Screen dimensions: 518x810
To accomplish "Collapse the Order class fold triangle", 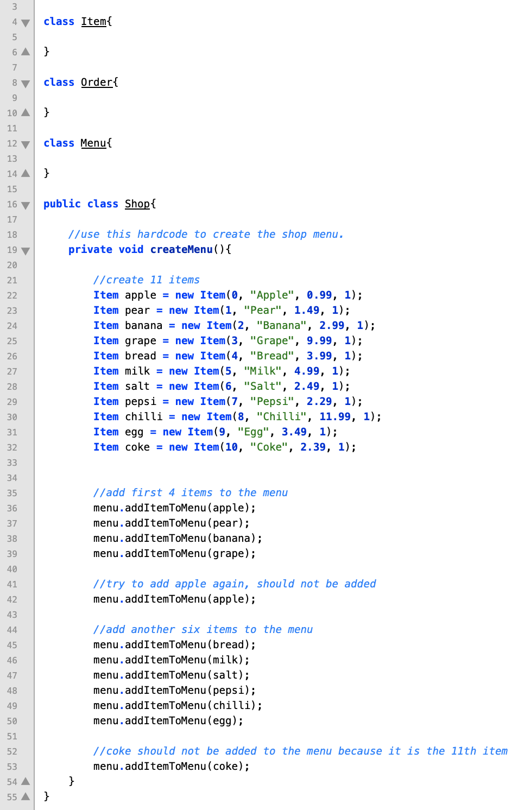I will [25, 84].
